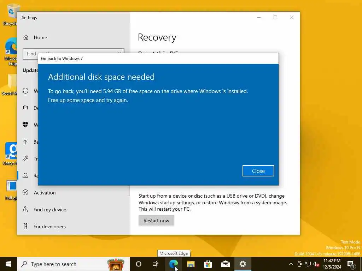Screen dimensions: 362x271
Task: Select the Garrys desktop shortcut
Action: tap(10, 154)
